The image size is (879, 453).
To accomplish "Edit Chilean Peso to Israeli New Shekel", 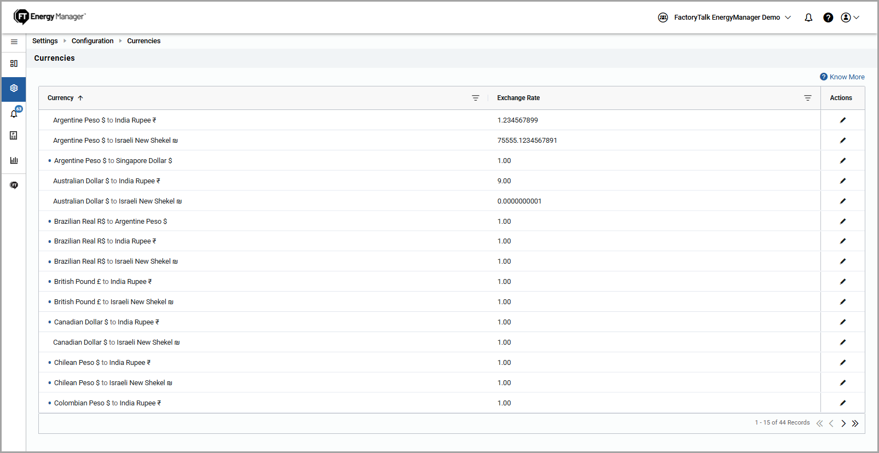I will pos(843,383).
